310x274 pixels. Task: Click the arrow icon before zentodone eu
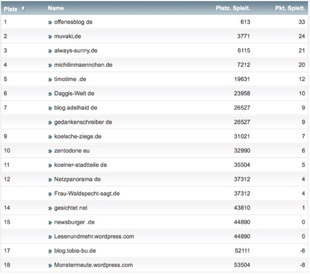pyautogui.click(x=50, y=151)
